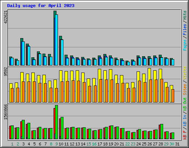Screen dimensions: 189x148
Task: Click day 5 on the x-axis
Action: click(x=34, y=144)
